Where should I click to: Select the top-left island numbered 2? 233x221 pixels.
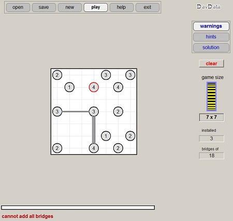pyautogui.click(x=57, y=75)
